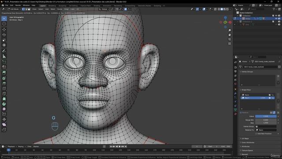Switch to edge select mode
The width and height of the screenshot is (282, 159).
click(26, 9)
